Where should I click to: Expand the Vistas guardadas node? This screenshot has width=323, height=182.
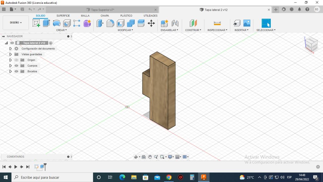pos(10,54)
